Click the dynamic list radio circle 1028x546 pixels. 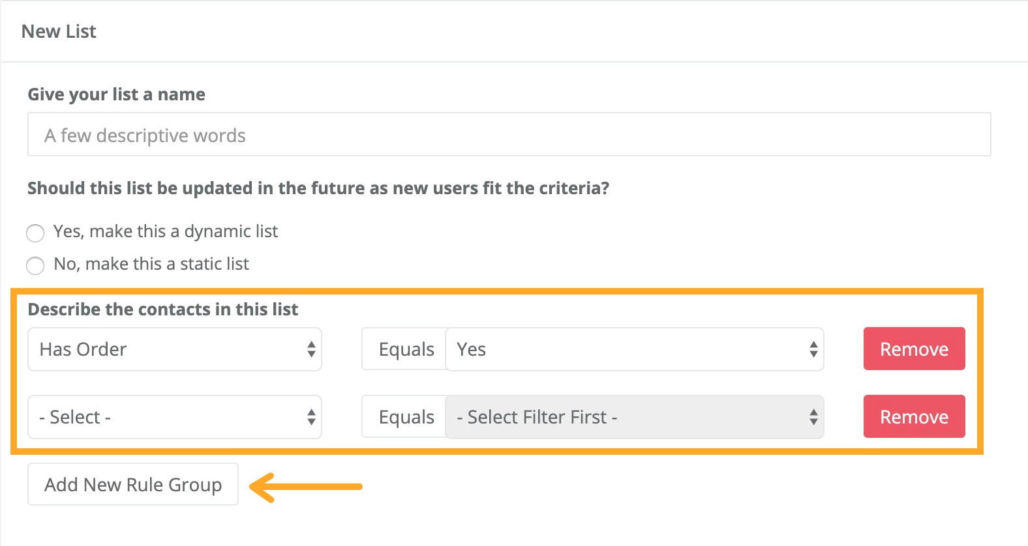[x=35, y=233]
